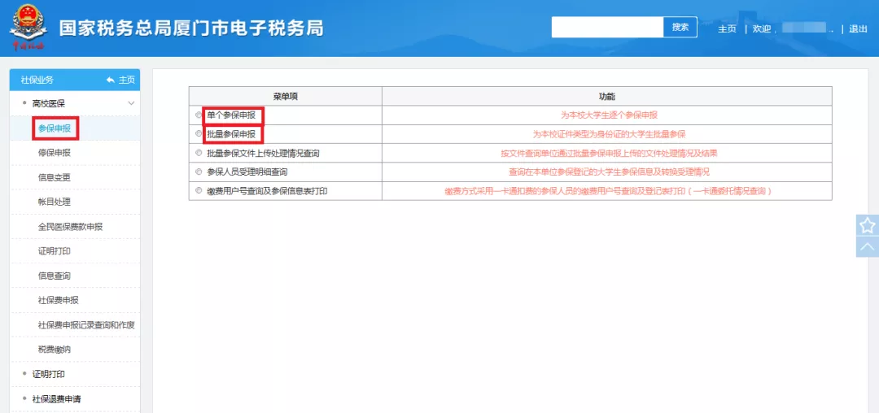Screen dimensions: 879x413
Task: Click the 功能 column header
Action: point(607,96)
